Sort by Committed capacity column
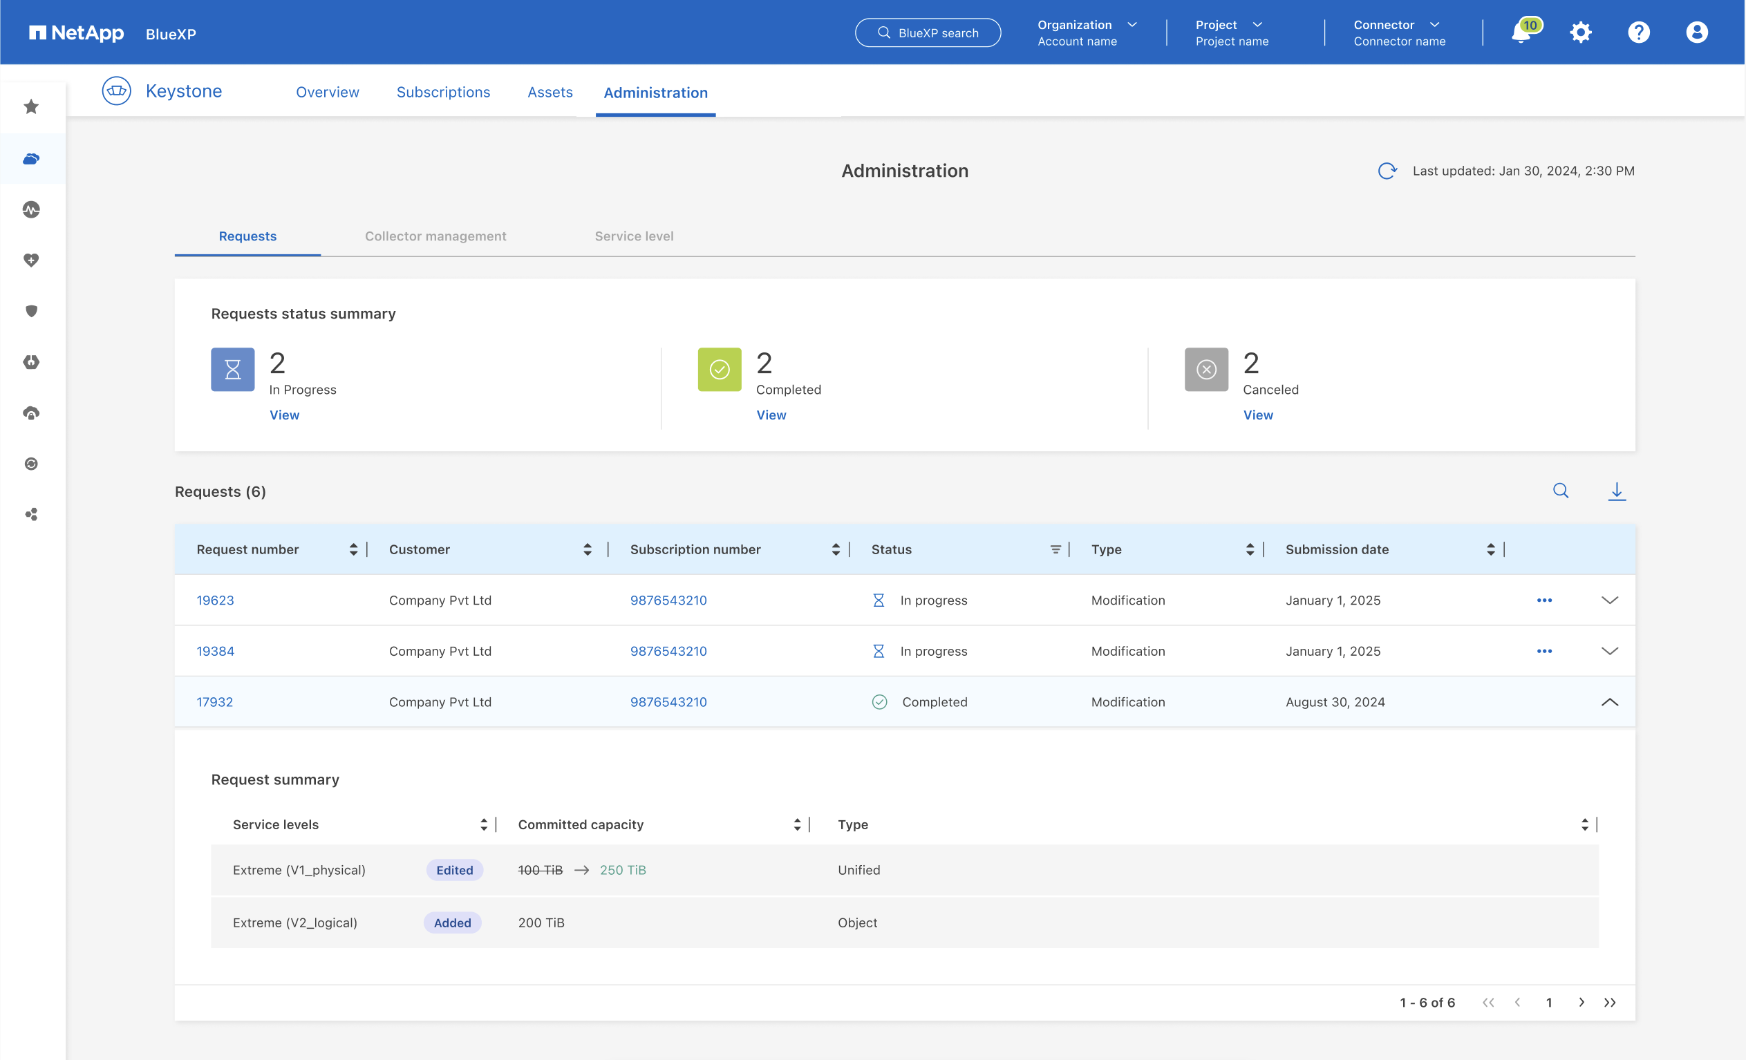 (797, 824)
